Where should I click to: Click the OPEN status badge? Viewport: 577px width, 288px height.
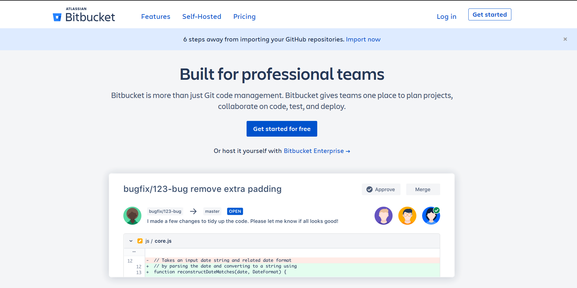coord(235,211)
